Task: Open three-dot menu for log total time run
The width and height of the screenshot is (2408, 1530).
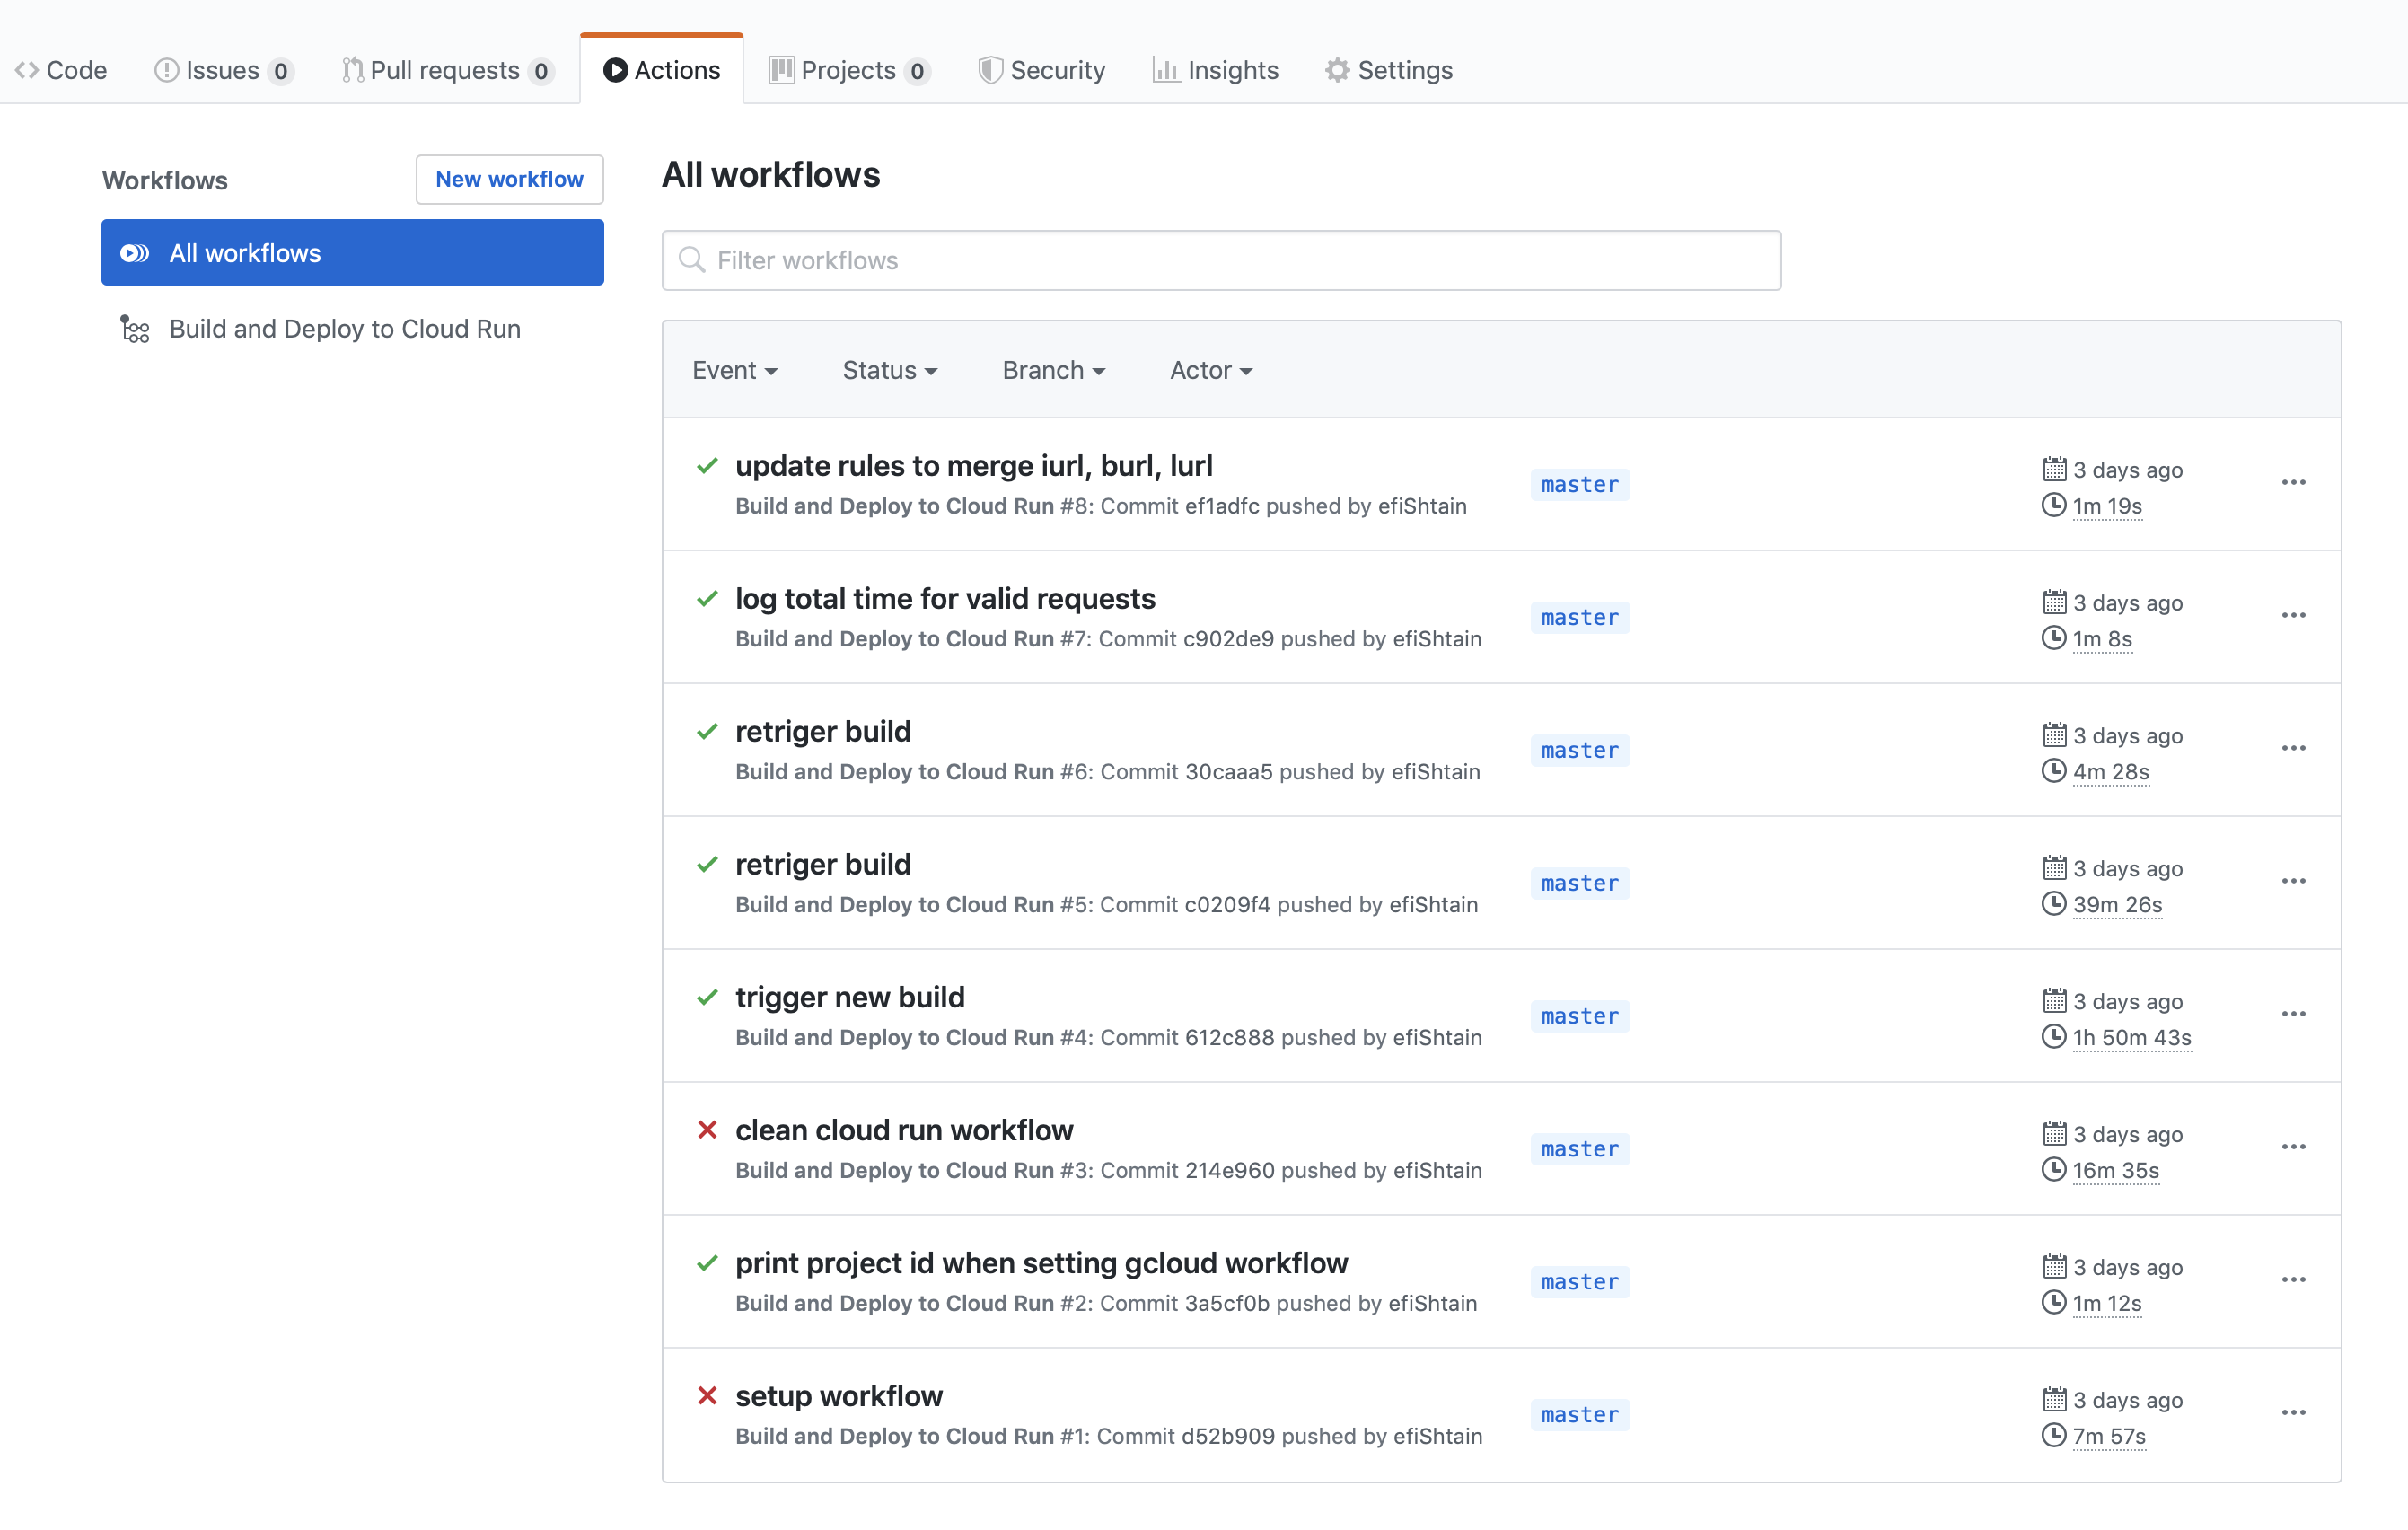Action: point(2293,616)
